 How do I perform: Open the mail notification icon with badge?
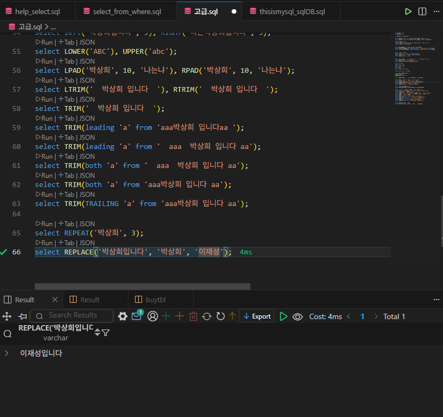[x=137, y=315]
